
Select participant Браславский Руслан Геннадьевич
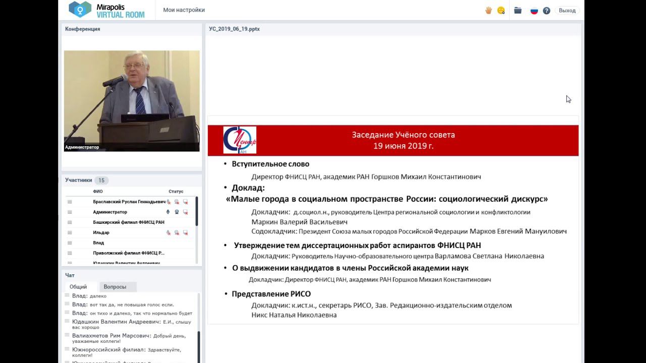tap(129, 202)
